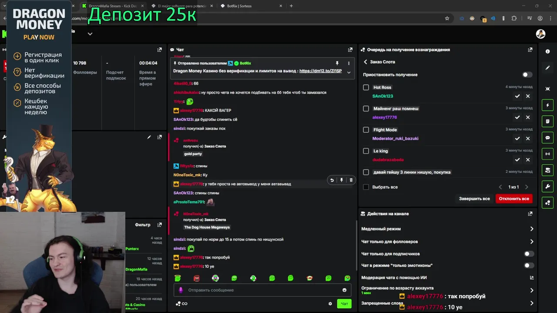Image resolution: width=557 pixels, height=313 pixels.
Task: Check the Flight Mode reward checkbox
Action: 366,130
